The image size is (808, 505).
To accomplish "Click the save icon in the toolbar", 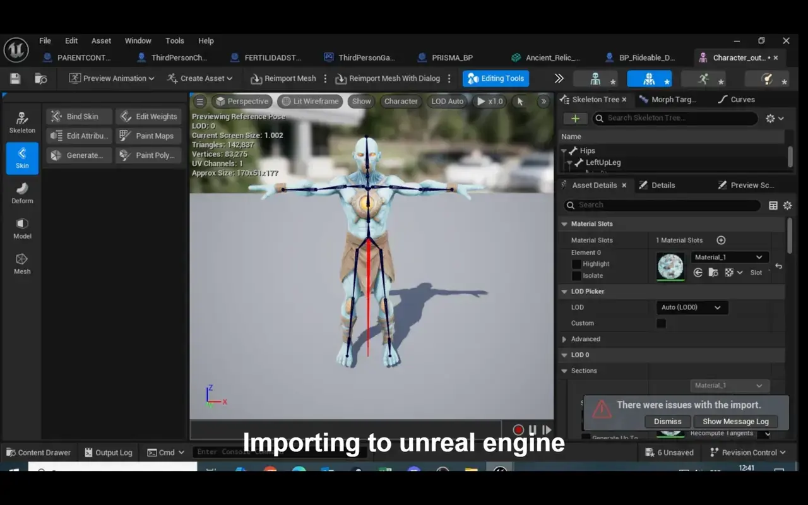I will pos(13,78).
